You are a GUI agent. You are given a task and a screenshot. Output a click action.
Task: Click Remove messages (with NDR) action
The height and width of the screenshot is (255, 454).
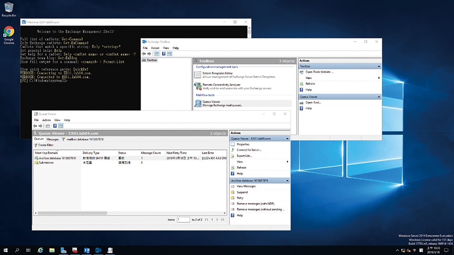(x=255, y=204)
